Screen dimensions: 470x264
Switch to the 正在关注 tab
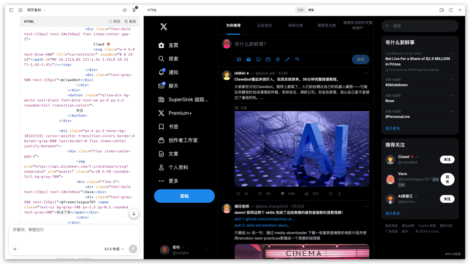pyautogui.click(x=265, y=25)
